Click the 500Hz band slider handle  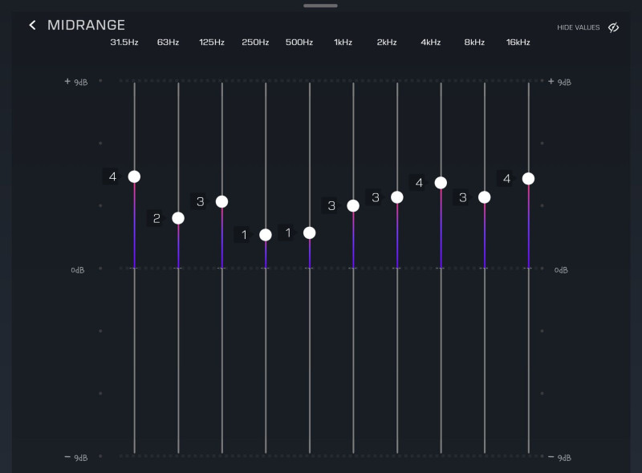[310, 233]
